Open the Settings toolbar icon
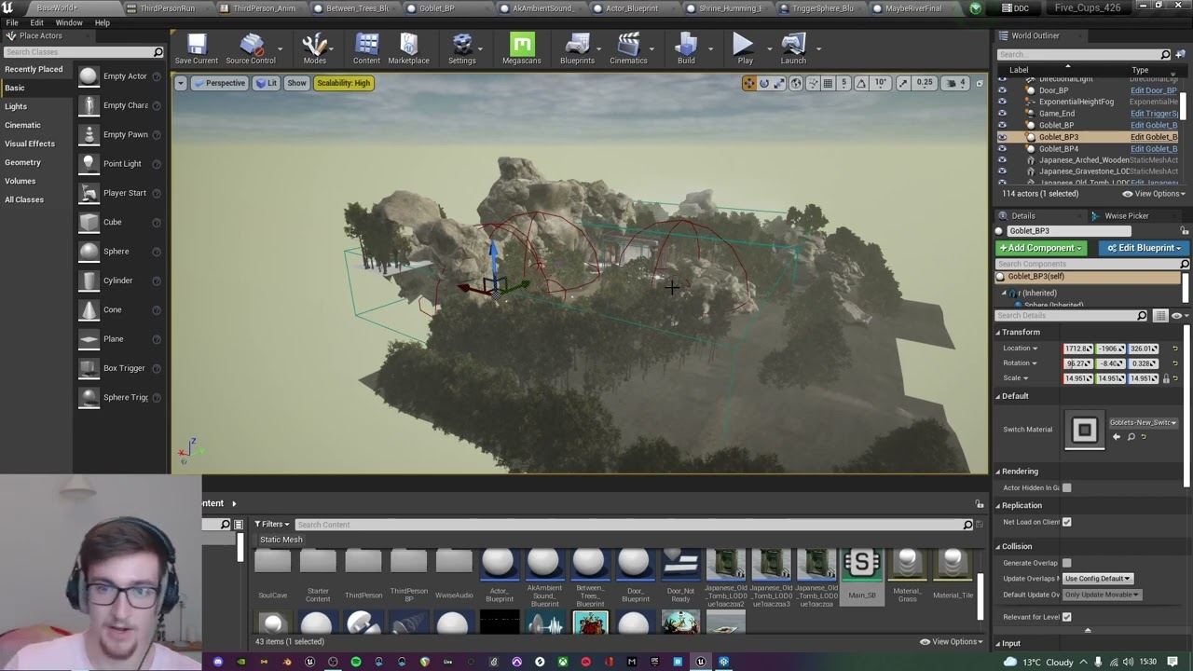This screenshot has width=1193, height=671. [461, 49]
